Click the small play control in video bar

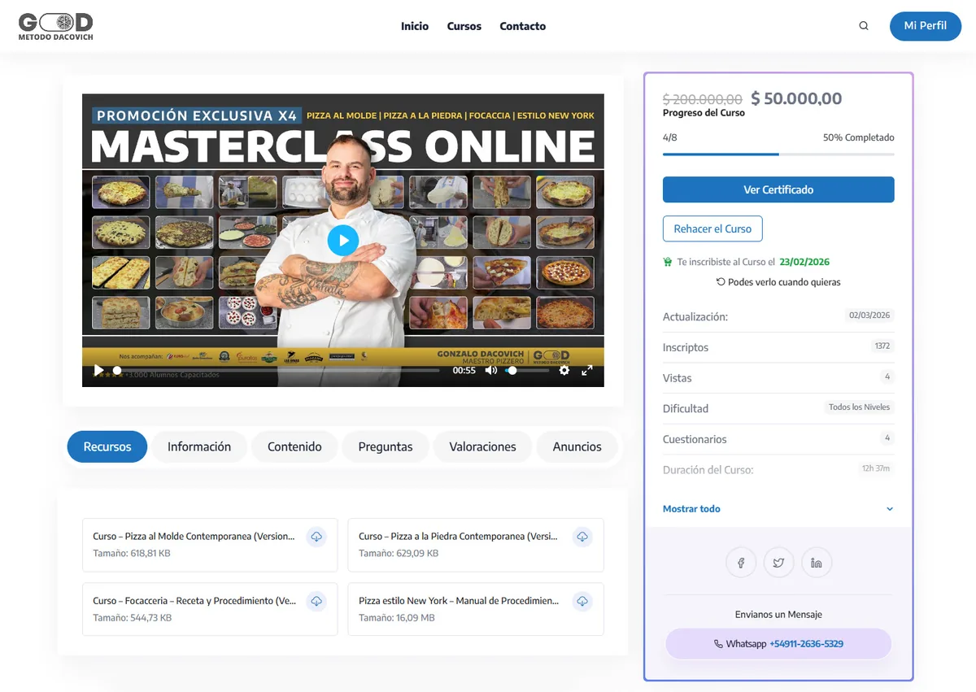pyautogui.click(x=98, y=370)
